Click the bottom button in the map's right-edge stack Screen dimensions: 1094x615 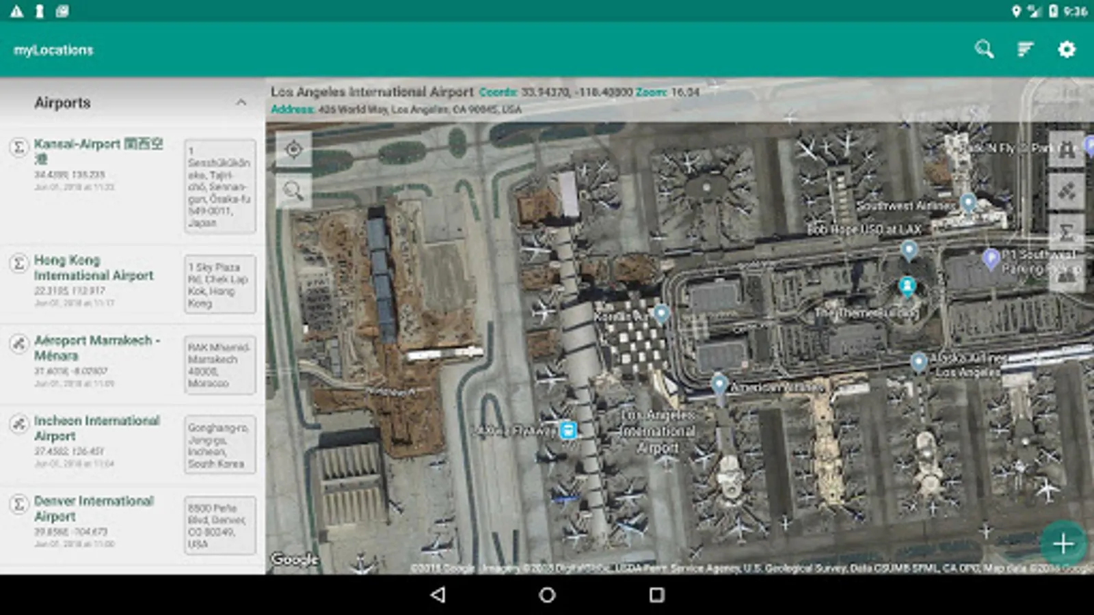click(1067, 275)
